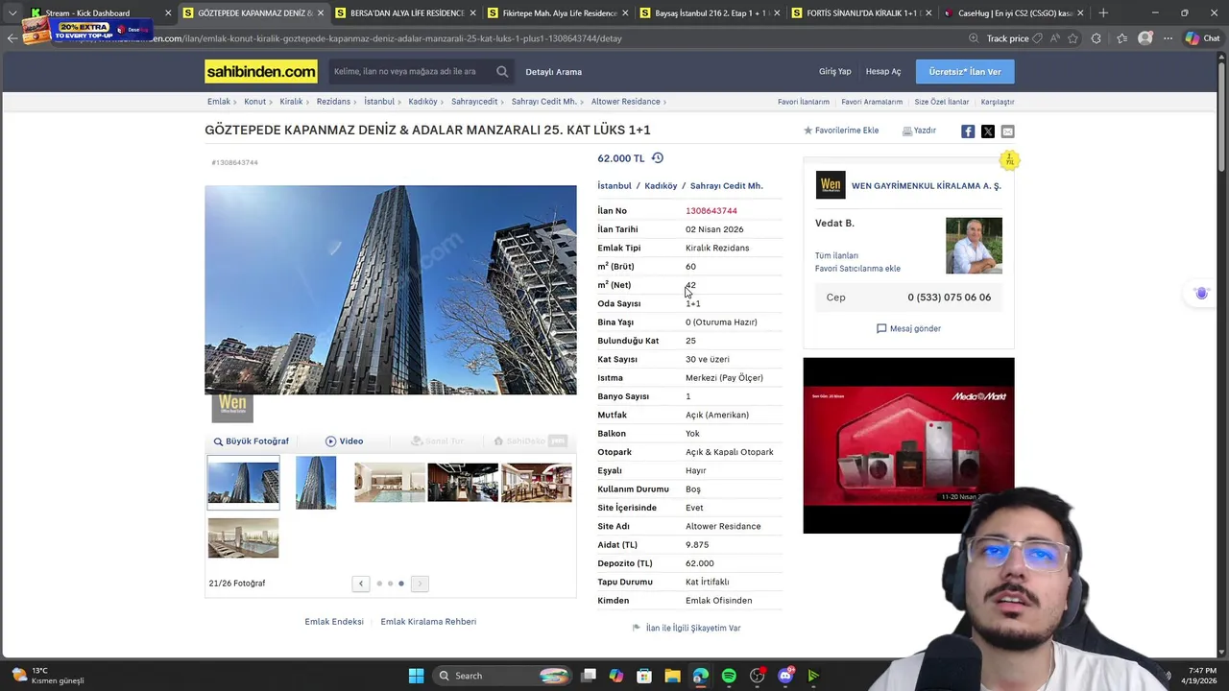This screenshot has width=1229, height=691.
Task: Switch to BERSA'DAN ALYA LİFE RESİDENCE tab
Action: click(406, 13)
